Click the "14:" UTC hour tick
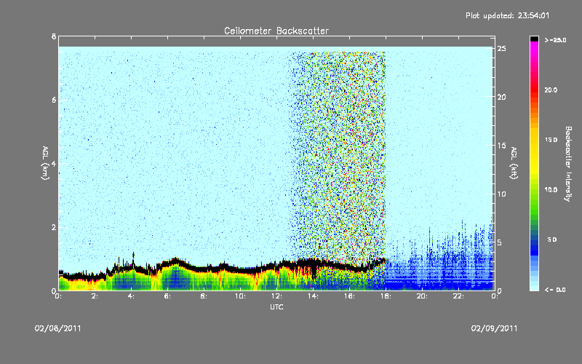The height and width of the screenshot is (364, 582). point(314,296)
